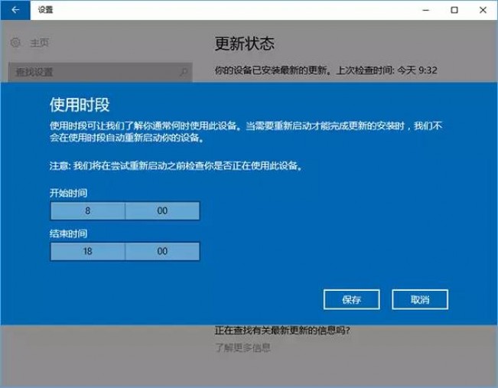This screenshot has height=388, width=498.
Task: Open the 主页 gear icon
Action: (15, 43)
